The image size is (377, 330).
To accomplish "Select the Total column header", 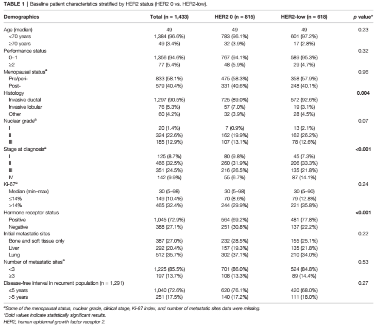I will point(169,17).
